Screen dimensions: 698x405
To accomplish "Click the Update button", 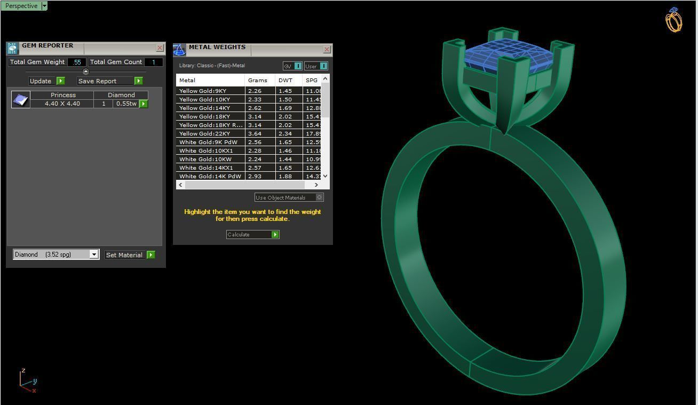I will click(x=42, y=81).
